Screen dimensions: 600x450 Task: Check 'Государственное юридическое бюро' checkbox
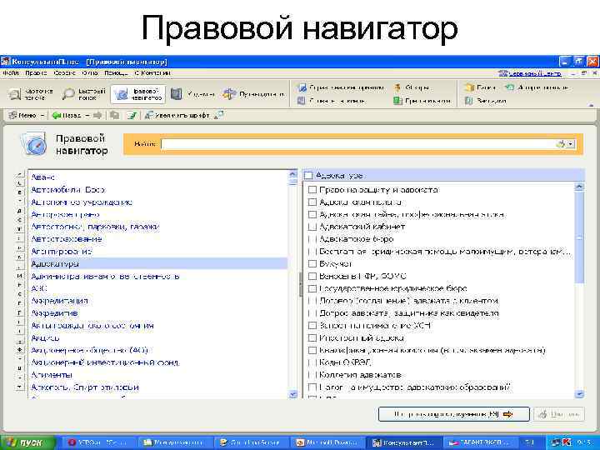(x=312, y=288)
